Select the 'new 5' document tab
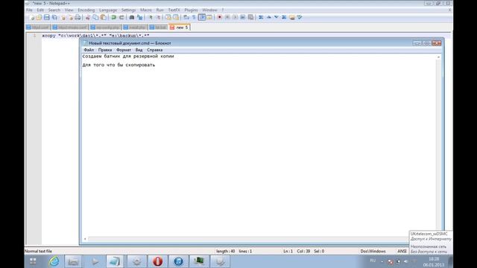 point(180,28)
